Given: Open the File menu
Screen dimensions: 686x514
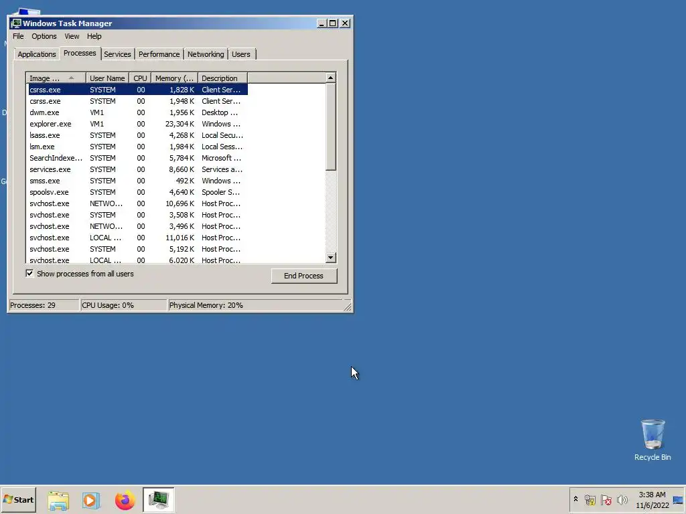Looking at the screenshot, I should pos(18,36).
